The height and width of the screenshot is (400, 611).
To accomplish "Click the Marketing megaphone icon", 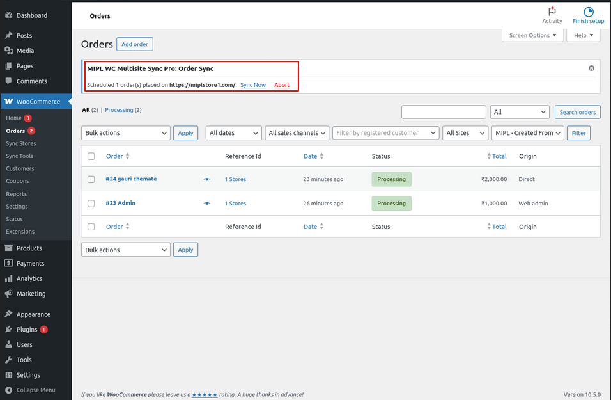I will (x=8, y=294).
